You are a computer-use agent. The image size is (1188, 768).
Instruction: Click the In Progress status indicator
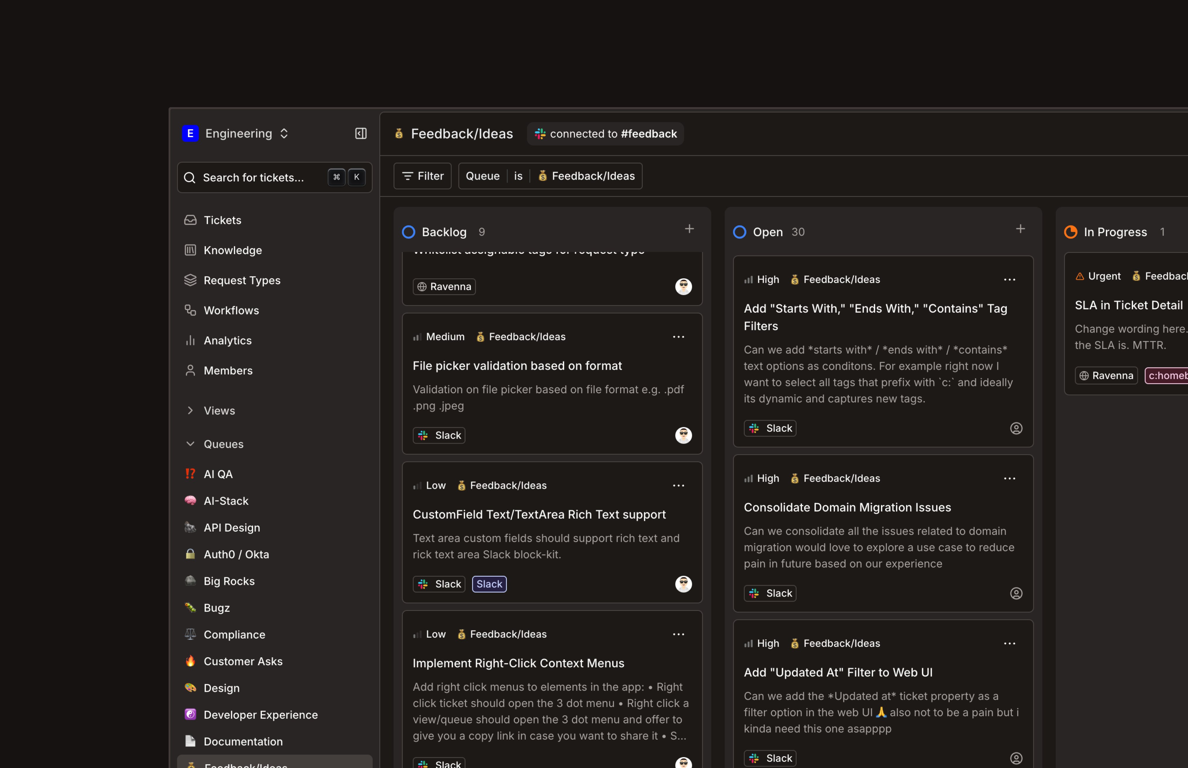coord(1071,232)
